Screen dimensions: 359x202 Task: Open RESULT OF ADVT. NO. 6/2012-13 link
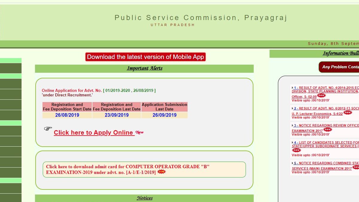324,108
